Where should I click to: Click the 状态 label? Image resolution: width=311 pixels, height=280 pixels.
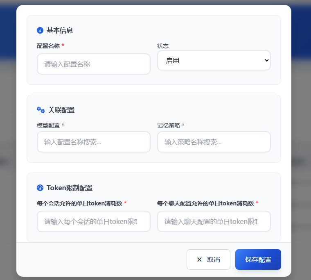[x=163, y=46]
